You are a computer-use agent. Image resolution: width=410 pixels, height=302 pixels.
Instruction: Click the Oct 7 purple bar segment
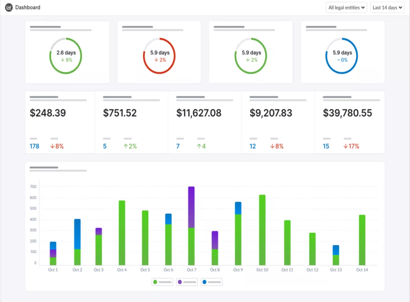point(192,207)
